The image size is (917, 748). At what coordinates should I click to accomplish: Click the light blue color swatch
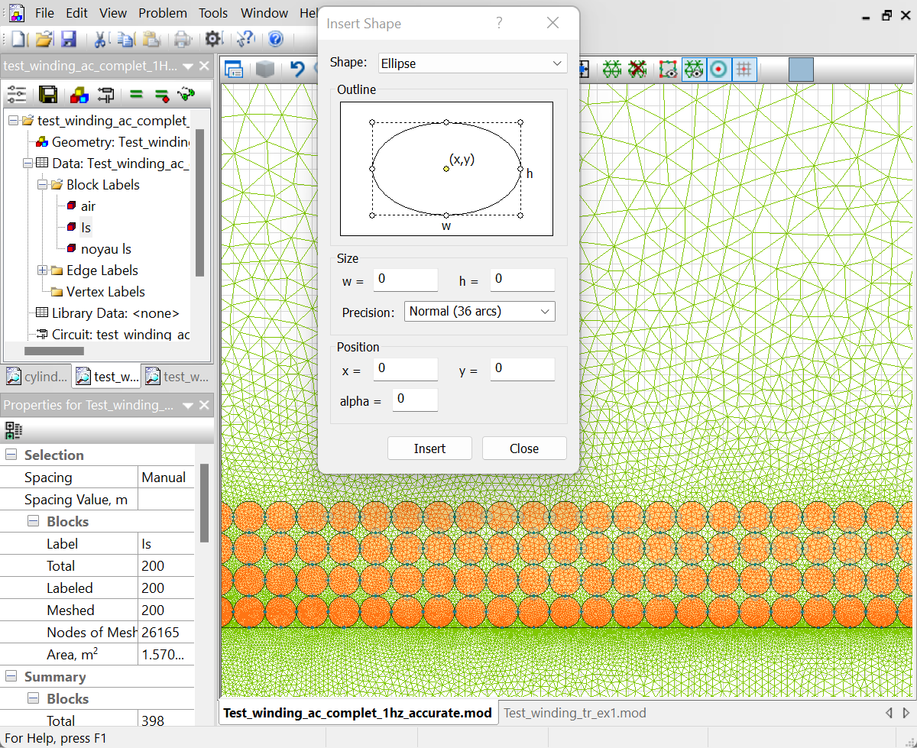pos(800,70)
